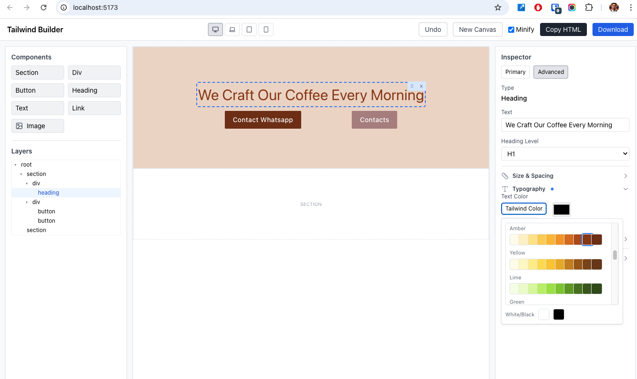Open the colorful ring browser extension

click(x=572, y=7)
